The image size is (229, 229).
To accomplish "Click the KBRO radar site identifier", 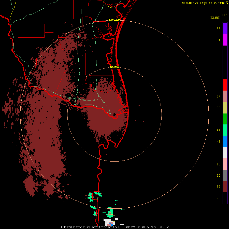I will click(130, 227).
